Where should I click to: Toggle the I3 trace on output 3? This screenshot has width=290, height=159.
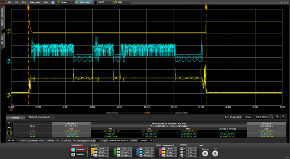tap(141, 152)
